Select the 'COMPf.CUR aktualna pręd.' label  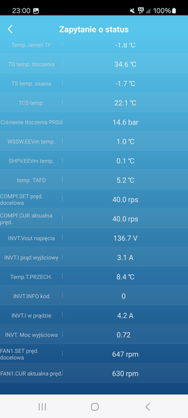pyautogui.click(x=26, y=219)
